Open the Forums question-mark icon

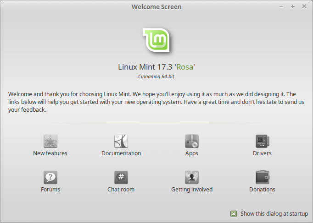pos(50,177)
